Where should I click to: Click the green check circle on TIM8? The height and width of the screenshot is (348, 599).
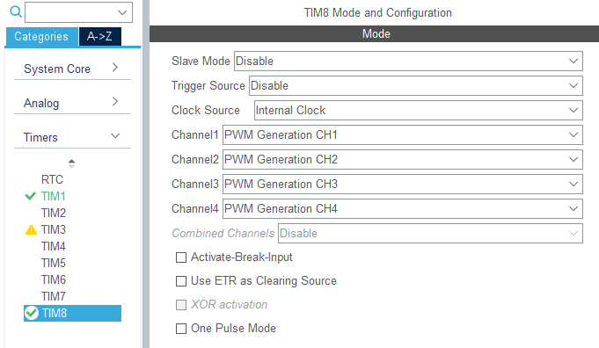click(32, 313)
